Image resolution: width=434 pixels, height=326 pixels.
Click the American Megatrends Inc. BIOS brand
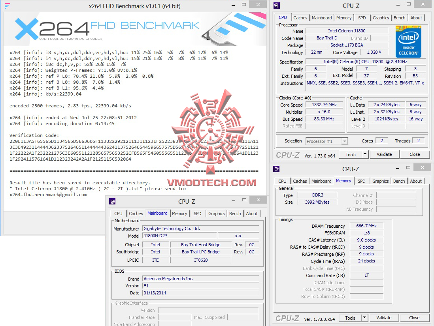(201, 279)
